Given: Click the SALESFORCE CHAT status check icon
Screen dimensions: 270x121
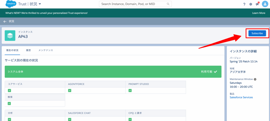Looking at the screenshot, I should click(x=70, y=119).
